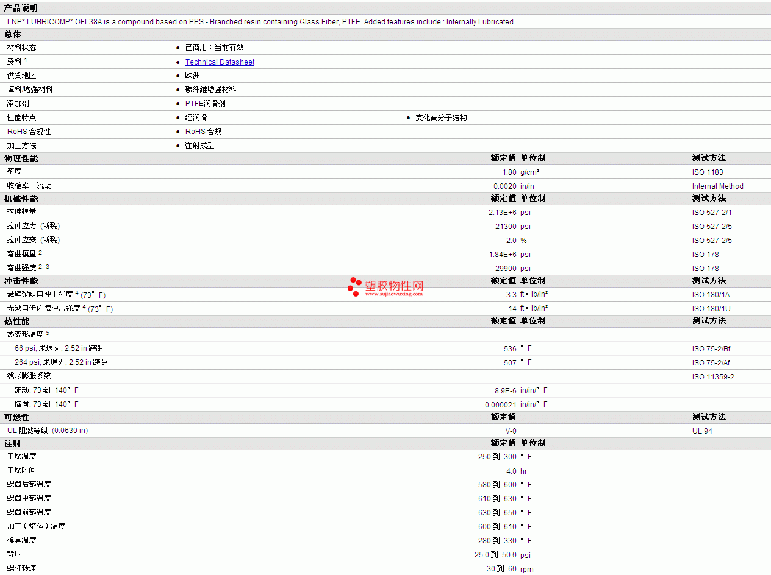This screenshot has width=771, height=575.
Task: Click the flexural strength value 29900
Action: pos(506,269)
